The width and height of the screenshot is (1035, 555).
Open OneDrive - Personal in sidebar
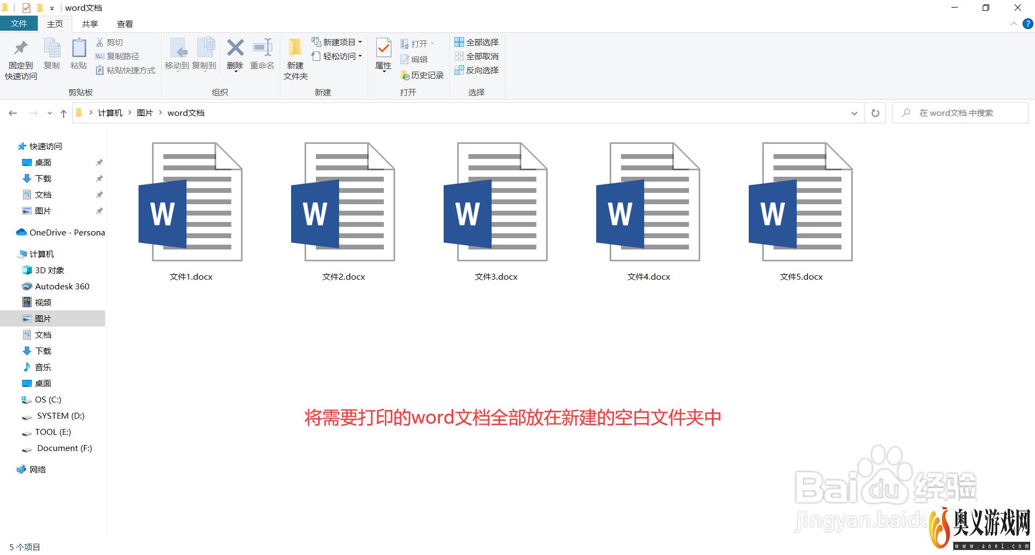coord(60,232)
